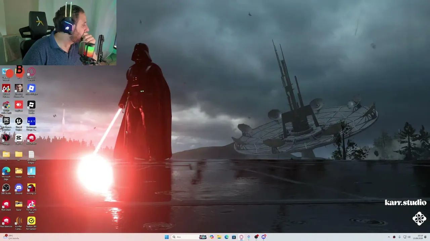This screenshot has height=241, width=430.
Task: Launch Roblox Studio from the desktop
Action: [x=31, y=107]
